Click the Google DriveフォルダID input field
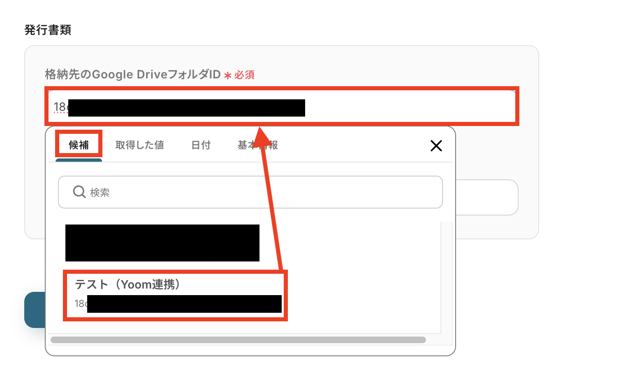Viewport: 623px width, 369px height. click(282, 106)
